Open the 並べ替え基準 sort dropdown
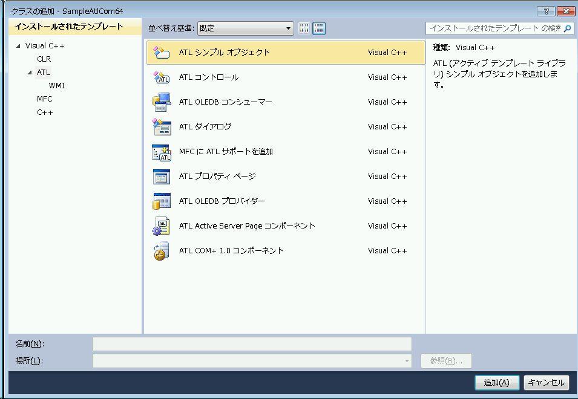Image resolution: width=578 pixels, height=399 pixels. (246, 28)
